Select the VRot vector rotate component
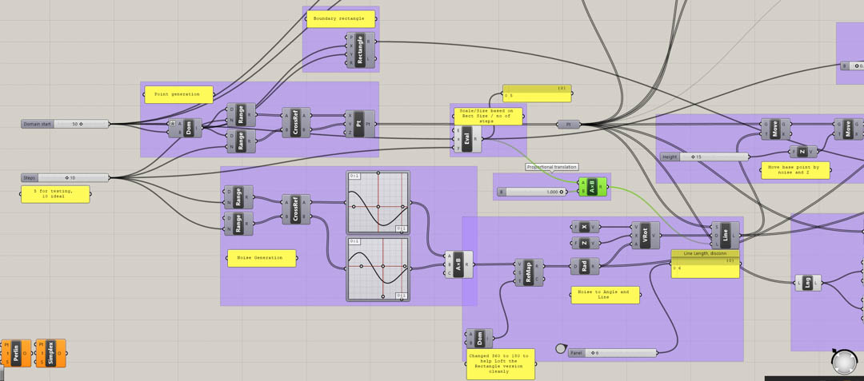The width and height of the screenshot is (864, 381). [x=645, y=236]
